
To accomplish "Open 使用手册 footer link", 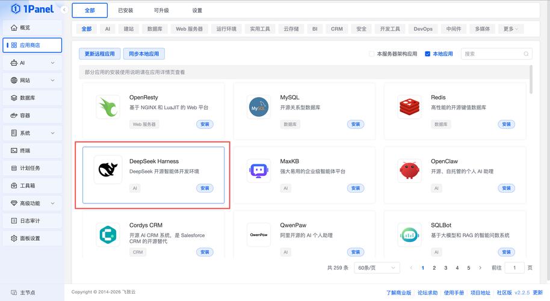I will coord(454,293).
